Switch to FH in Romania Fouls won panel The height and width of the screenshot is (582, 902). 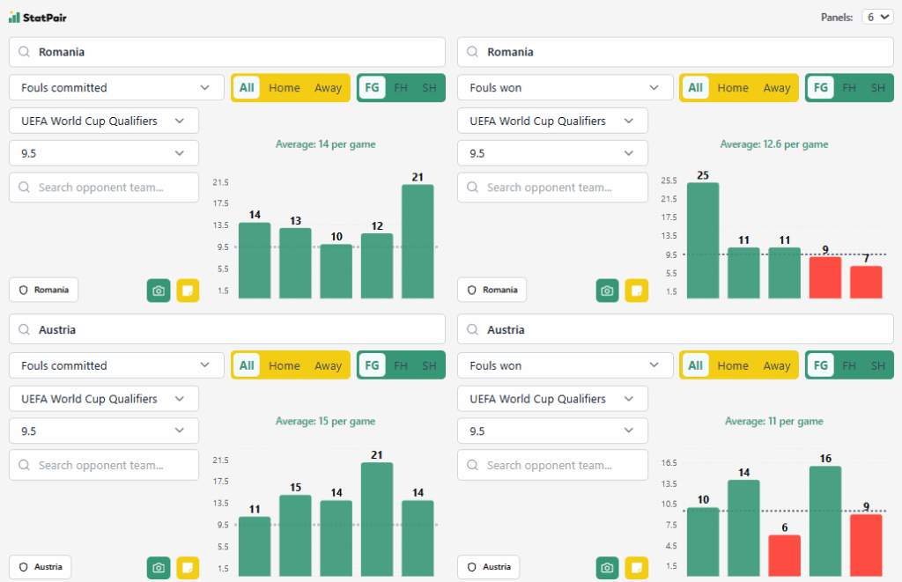click(x=848, y=88)
